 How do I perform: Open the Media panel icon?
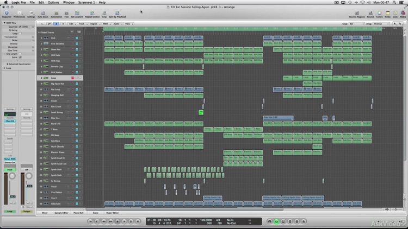(403, 14)
